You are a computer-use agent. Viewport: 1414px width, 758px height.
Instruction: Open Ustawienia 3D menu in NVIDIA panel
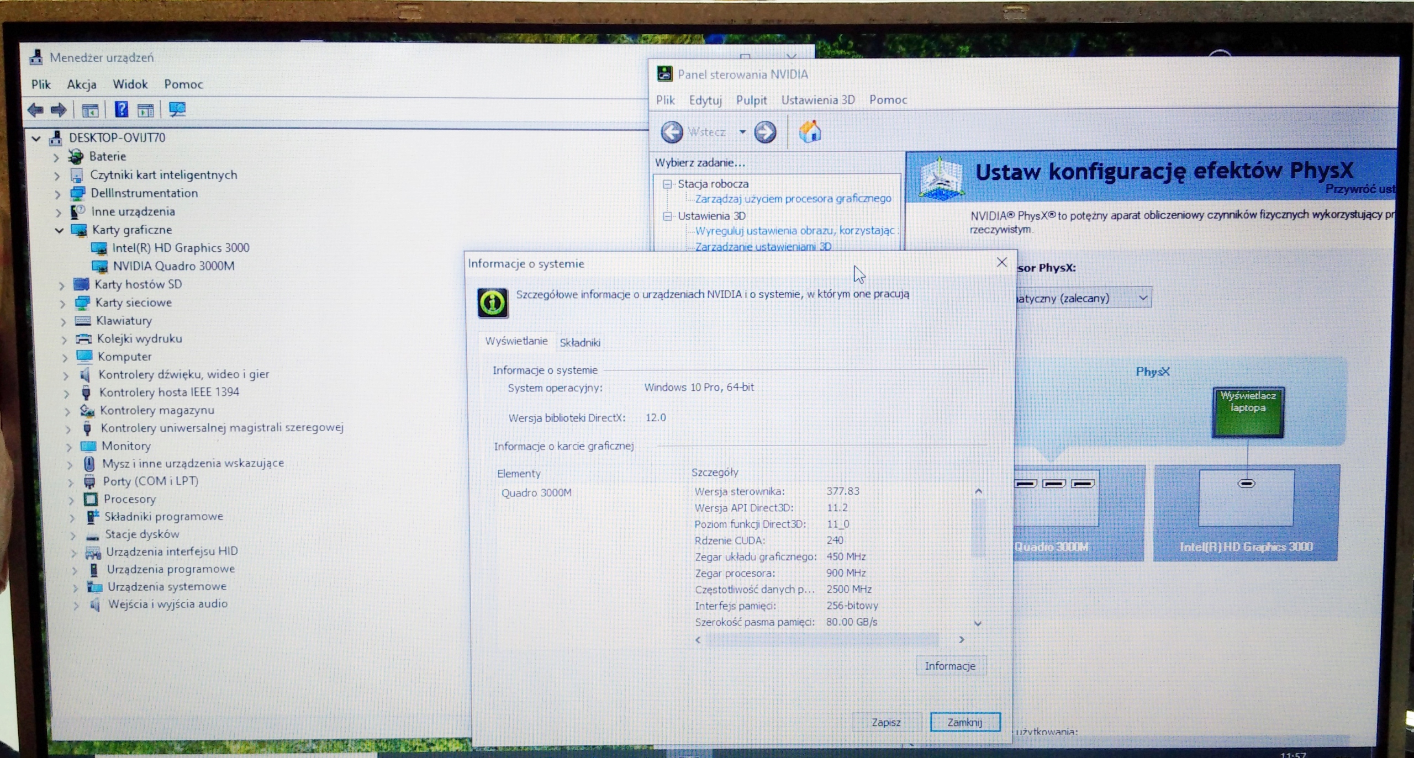818,100
